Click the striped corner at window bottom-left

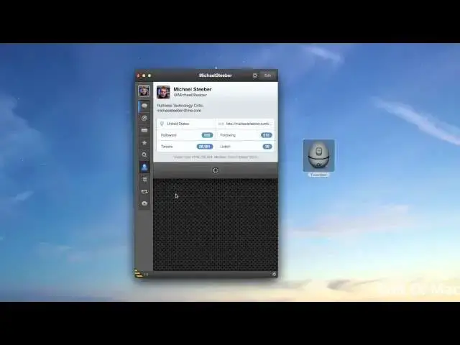click(139, 273)
